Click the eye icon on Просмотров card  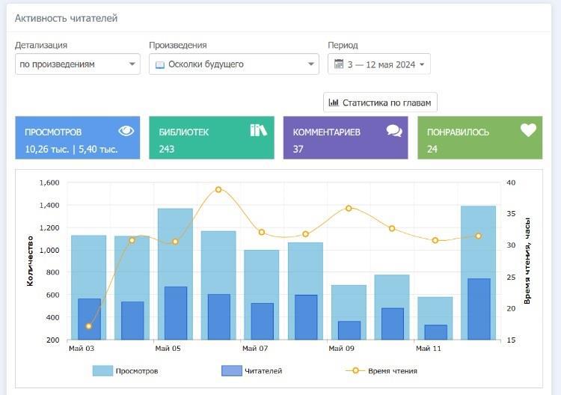[x=126, y=131]
